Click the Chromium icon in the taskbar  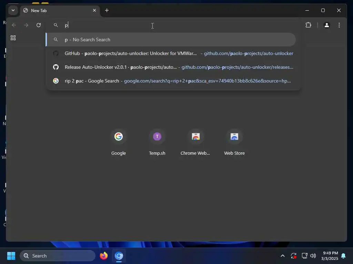(119, 256)
